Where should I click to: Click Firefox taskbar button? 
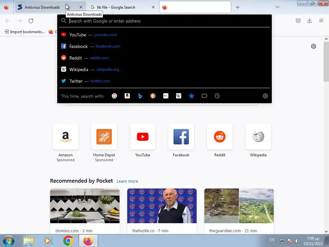[x=88, y=241]
